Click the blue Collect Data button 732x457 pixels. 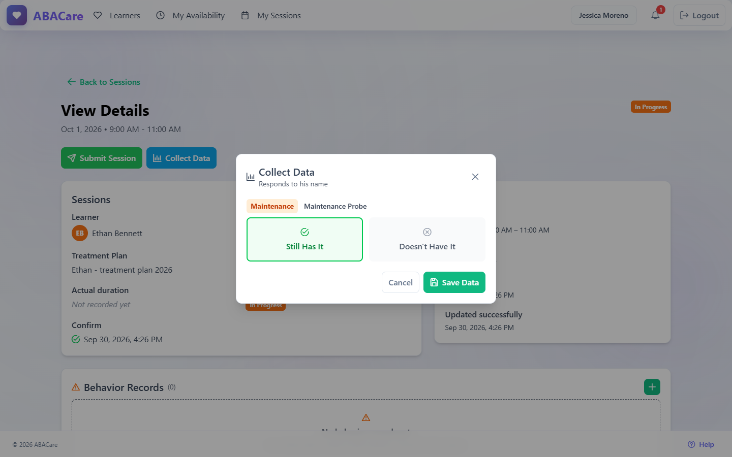(181, 158)
